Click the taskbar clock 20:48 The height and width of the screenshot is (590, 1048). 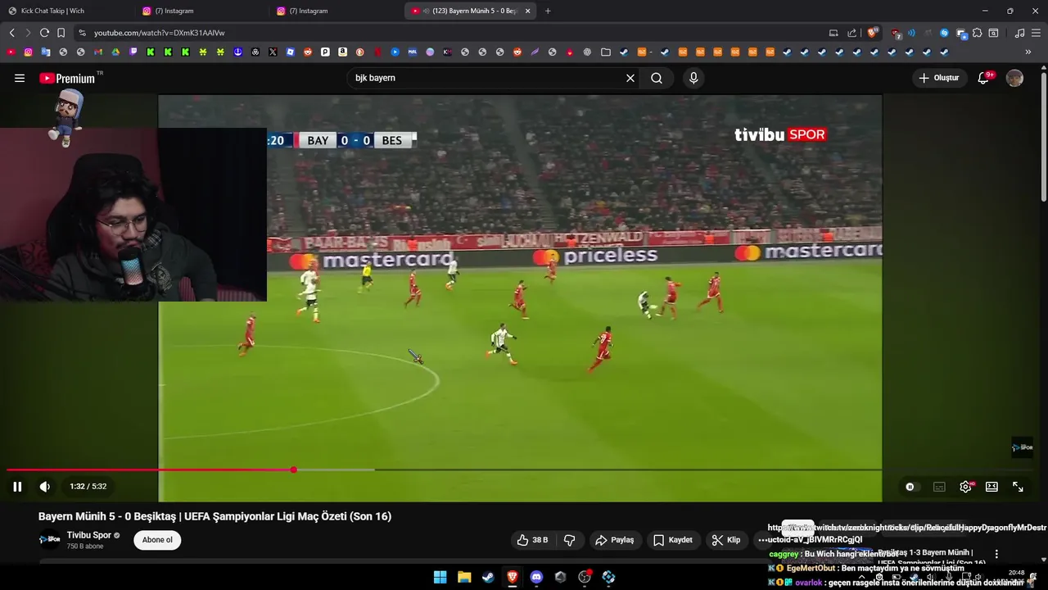coord(1017,573)
